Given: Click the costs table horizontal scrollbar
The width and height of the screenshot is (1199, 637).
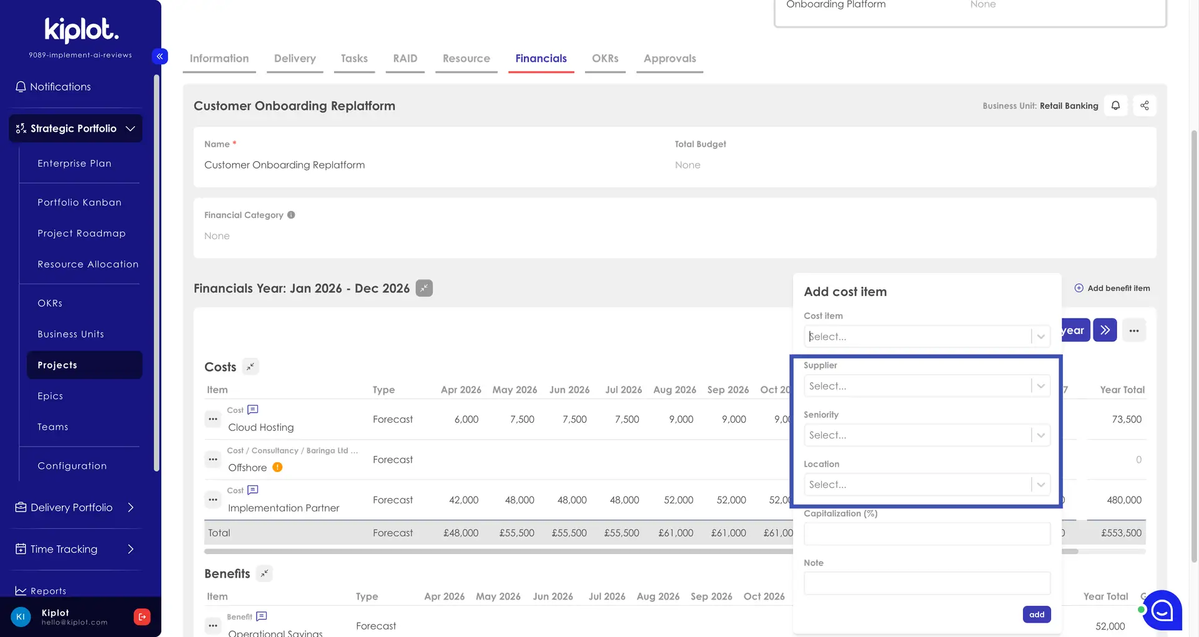Looking at the screenshot, I should point(641,551).
